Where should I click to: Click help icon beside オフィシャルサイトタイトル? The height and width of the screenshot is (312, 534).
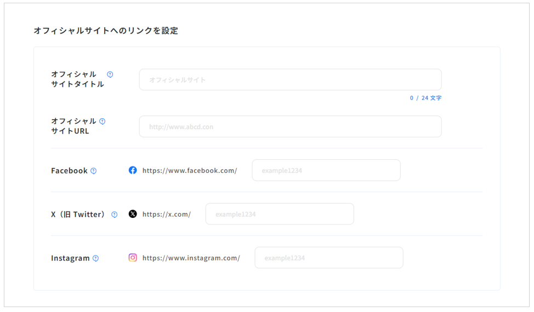click(x=110, y=74)
